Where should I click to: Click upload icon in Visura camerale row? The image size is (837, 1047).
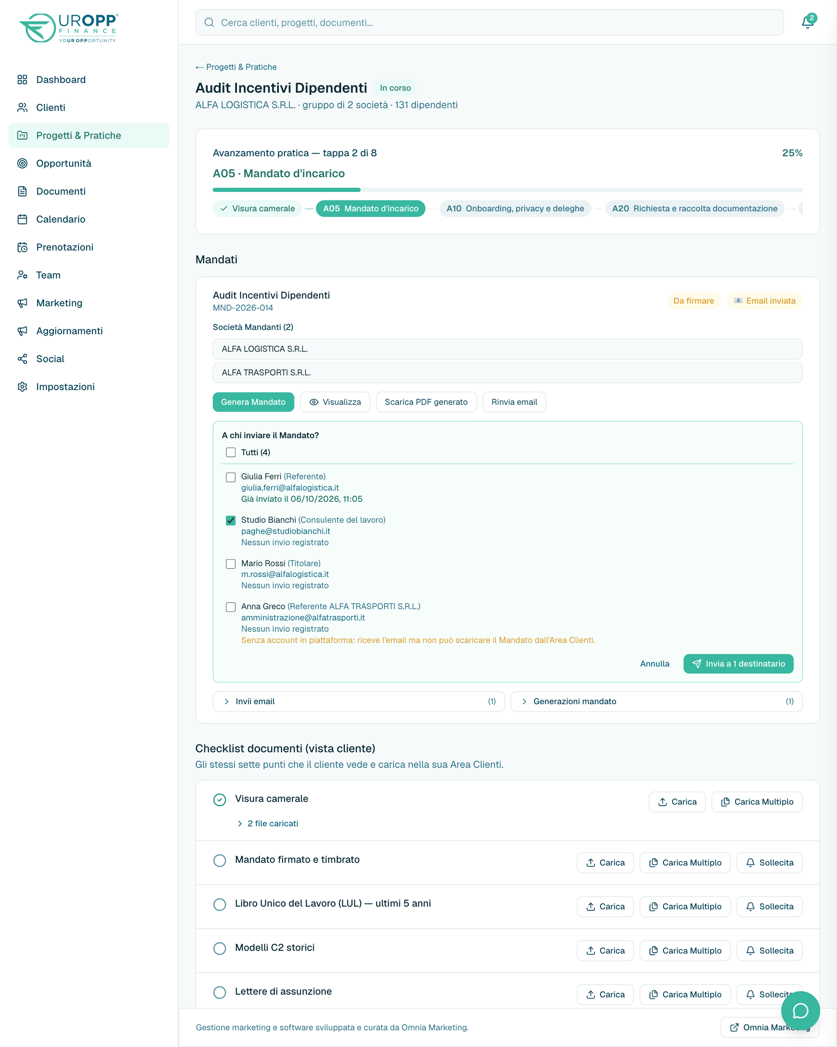(662, 802)
